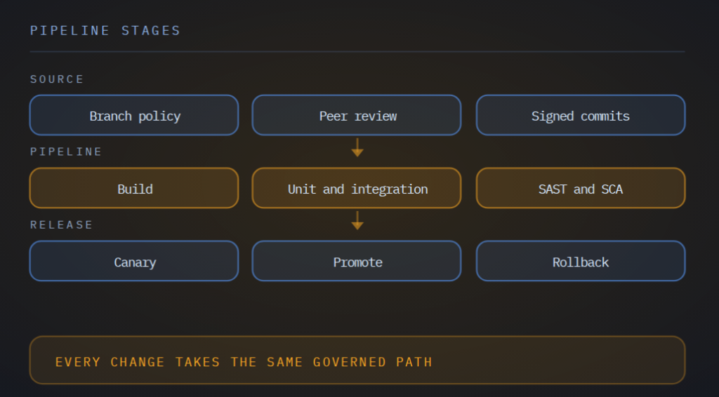Click the governed path banner

[357, 360]
